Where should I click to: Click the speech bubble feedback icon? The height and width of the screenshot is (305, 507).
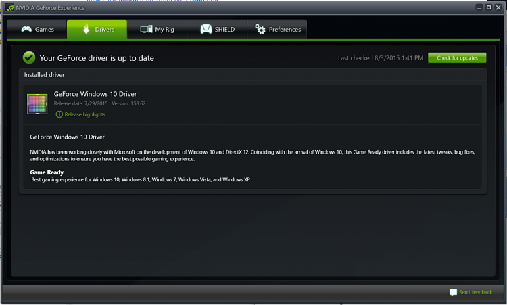453,292
